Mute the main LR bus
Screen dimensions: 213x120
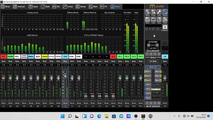point(165,103)
